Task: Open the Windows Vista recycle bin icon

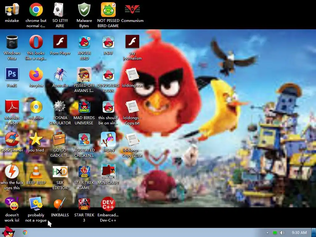Action: click(x=12, y=42)
